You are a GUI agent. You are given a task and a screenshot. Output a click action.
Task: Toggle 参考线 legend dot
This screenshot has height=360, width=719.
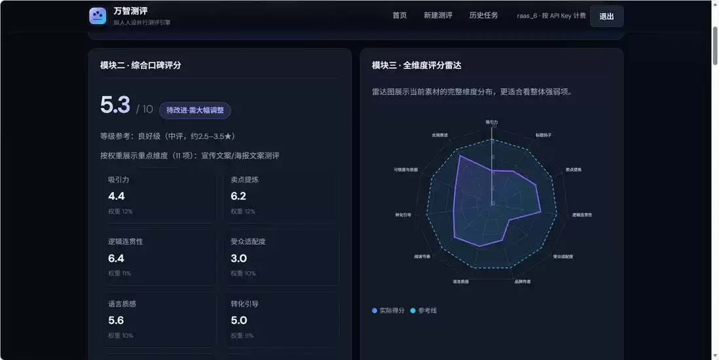pyautogui.click(x=413, y=311)
